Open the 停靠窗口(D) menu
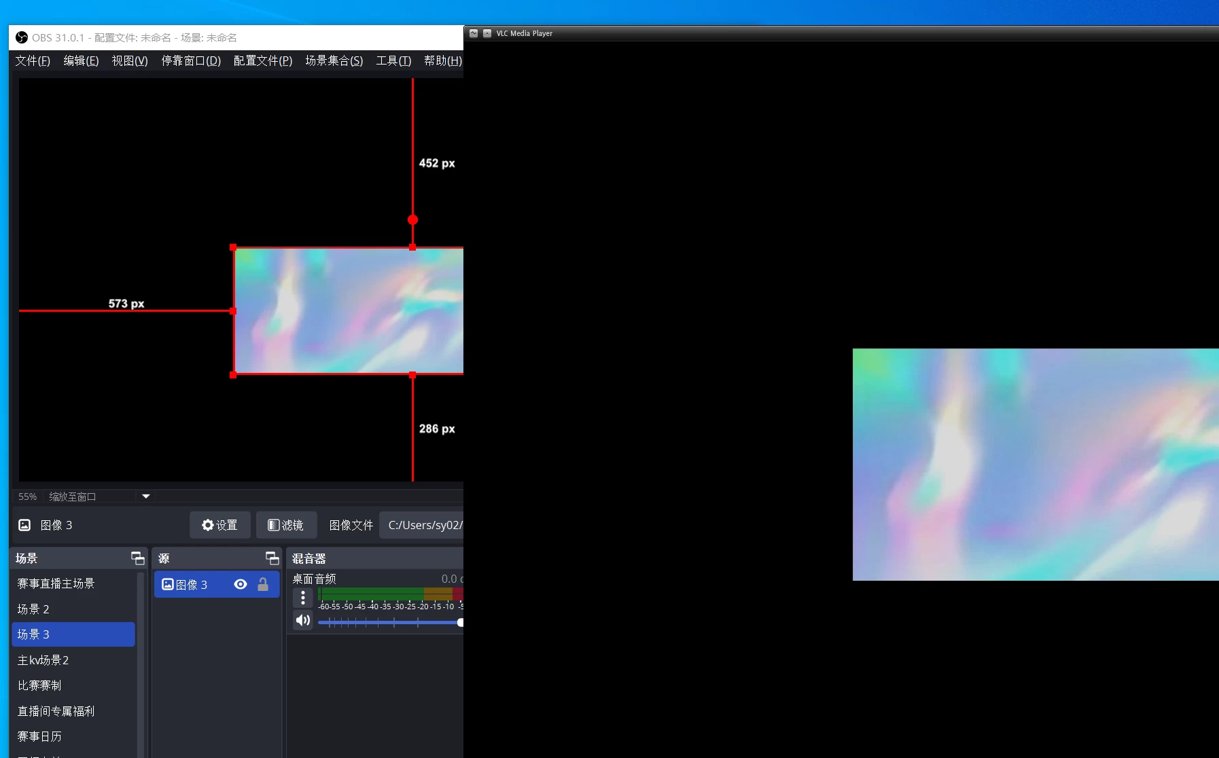 (x=191, y=61)
